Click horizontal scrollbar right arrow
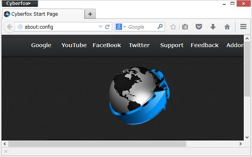Viewport: 252px width, 157px height. pos(241,144)
